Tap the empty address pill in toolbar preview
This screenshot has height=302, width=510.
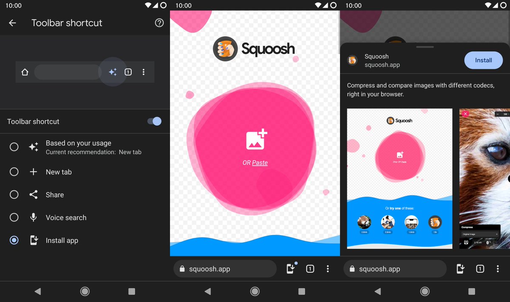tap(67, 72)
